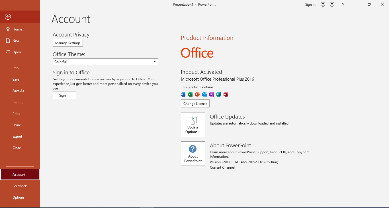Click the Manage Settings button
The width and height of the screenshot is (389, 208).
(68, 43)
